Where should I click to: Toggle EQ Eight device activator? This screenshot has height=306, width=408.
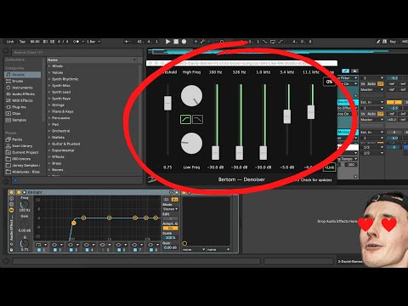point(19,192)
